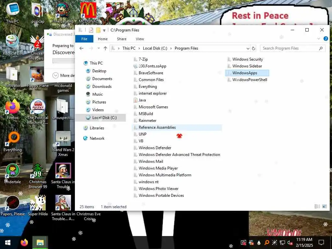Switch to details view layout
The height and width of the screenshot is (249, 332).
[317, 207]
